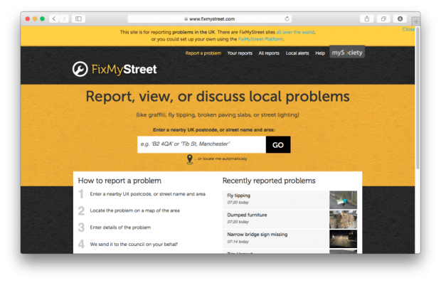
Task: Open Your reports in navigation
Action: coord(240,53)
